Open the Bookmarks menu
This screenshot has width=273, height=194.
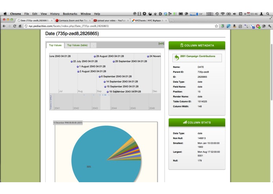click(70, 14)
